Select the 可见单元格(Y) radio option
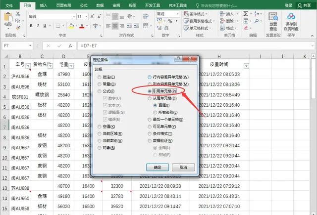The width and height of the screenshot is (317, 215). 150,127
